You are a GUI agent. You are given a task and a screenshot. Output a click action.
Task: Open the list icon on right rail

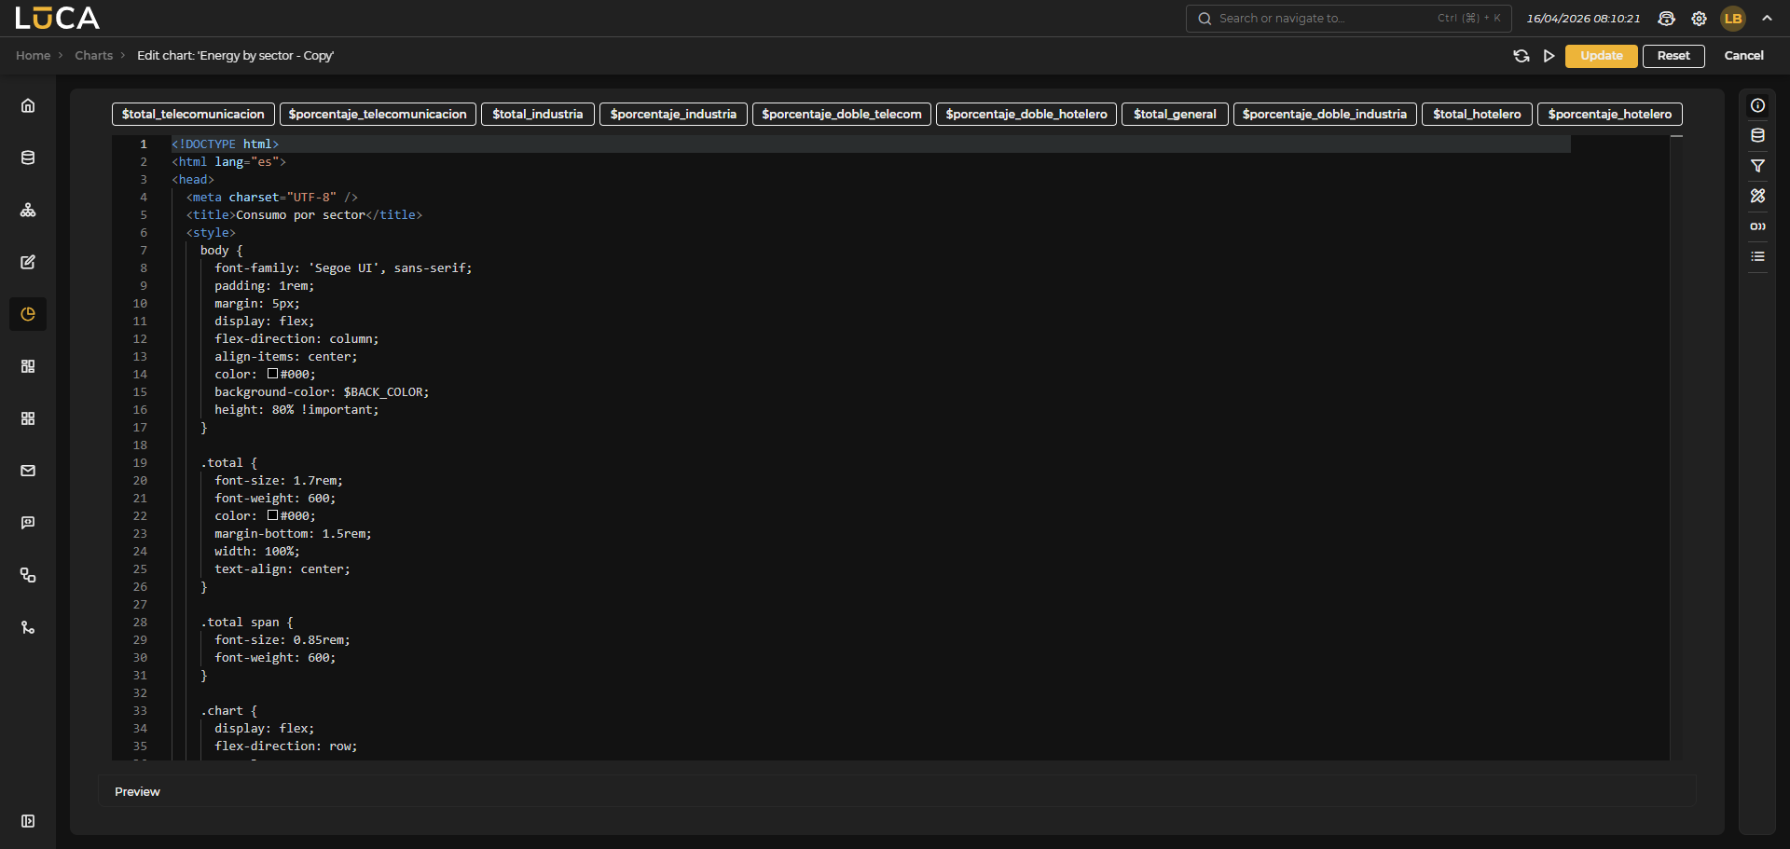pos(1757,256)
